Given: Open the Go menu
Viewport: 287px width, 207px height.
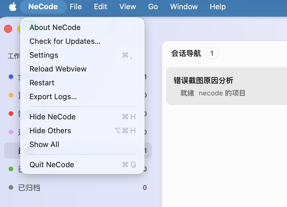Looking at the screenshot, I should (x=153, y=7).
